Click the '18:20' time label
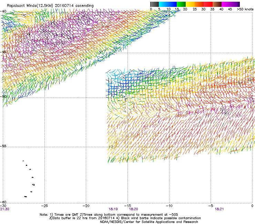The height and width of the screenshot is (224, 255). 133,209
